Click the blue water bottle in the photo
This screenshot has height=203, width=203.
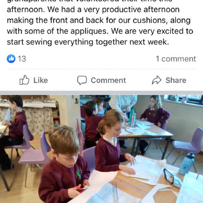(187, 164)
